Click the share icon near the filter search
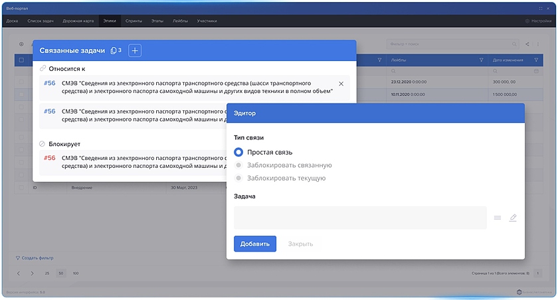Viewport: 558px width, 300px height. click(527, 44)
